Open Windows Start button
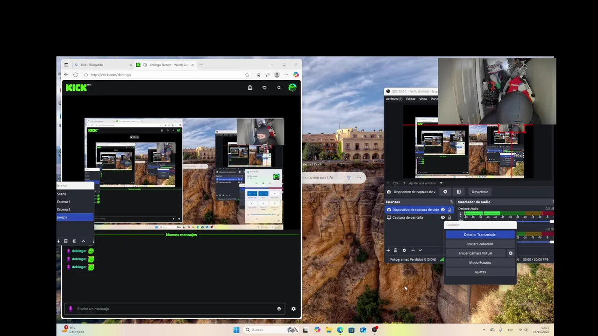Screen dimensions: 598x336 (x=236, y=330)
